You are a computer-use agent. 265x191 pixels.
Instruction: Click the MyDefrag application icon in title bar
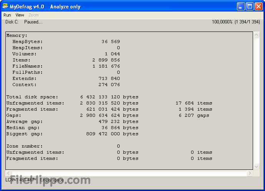click(x=6, y=7)
